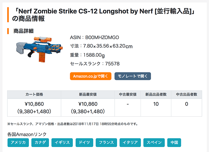This screenshot has width=209, height=152.
Task: Select the 新品最安値 column header
Action: 88,94
